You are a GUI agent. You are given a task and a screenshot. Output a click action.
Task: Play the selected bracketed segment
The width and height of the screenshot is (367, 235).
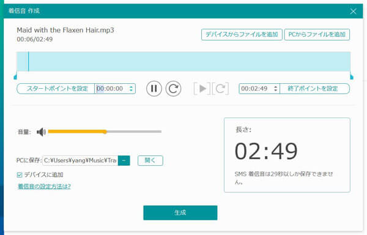tap(202, 89)
